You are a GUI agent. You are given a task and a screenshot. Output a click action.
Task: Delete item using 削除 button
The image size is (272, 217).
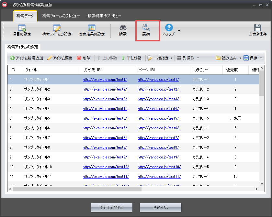point(84,58)
